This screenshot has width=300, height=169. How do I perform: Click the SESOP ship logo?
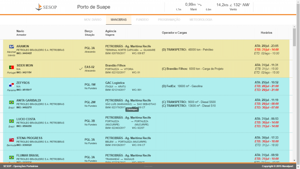coord(39,7)
